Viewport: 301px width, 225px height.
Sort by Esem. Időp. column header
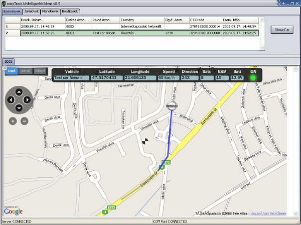point(240,20)
